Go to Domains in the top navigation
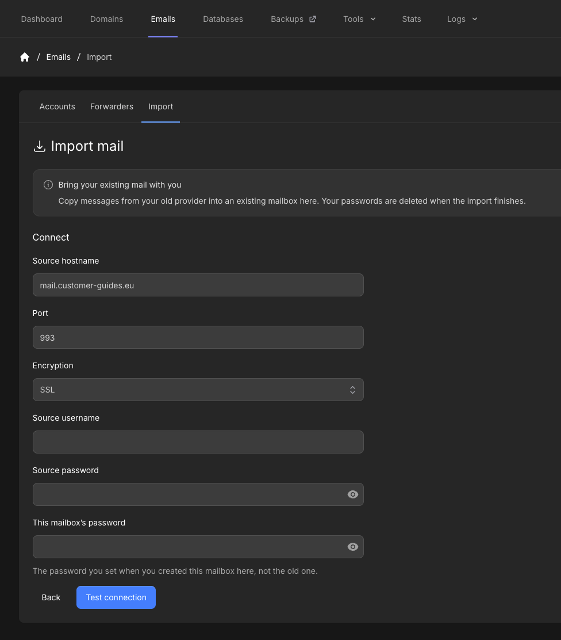 [106, 19]
